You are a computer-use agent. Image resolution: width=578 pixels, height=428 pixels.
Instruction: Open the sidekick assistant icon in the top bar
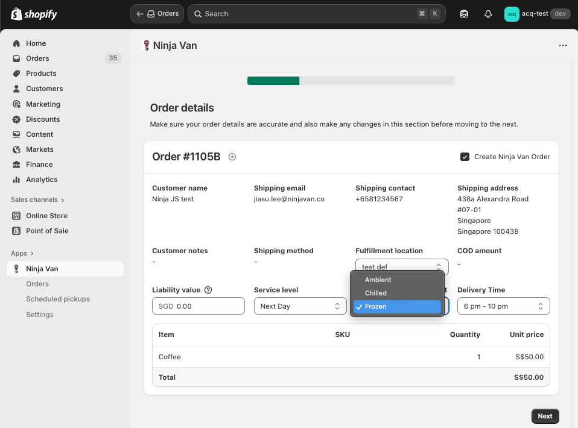464,14
